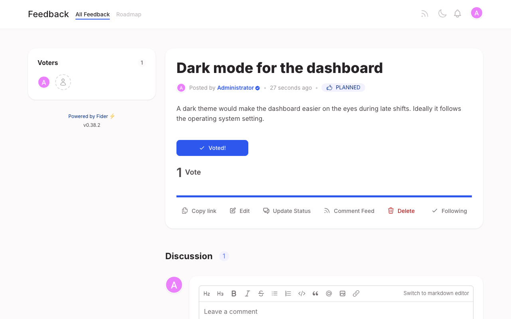Open Administrator profile link
The image size is (511, 319).
(236, 88)
